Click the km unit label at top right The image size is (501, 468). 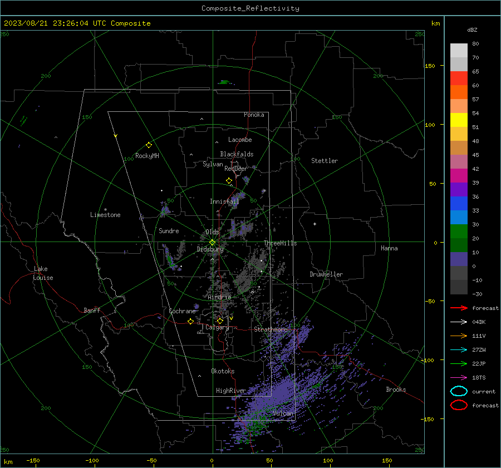point(435,23)
